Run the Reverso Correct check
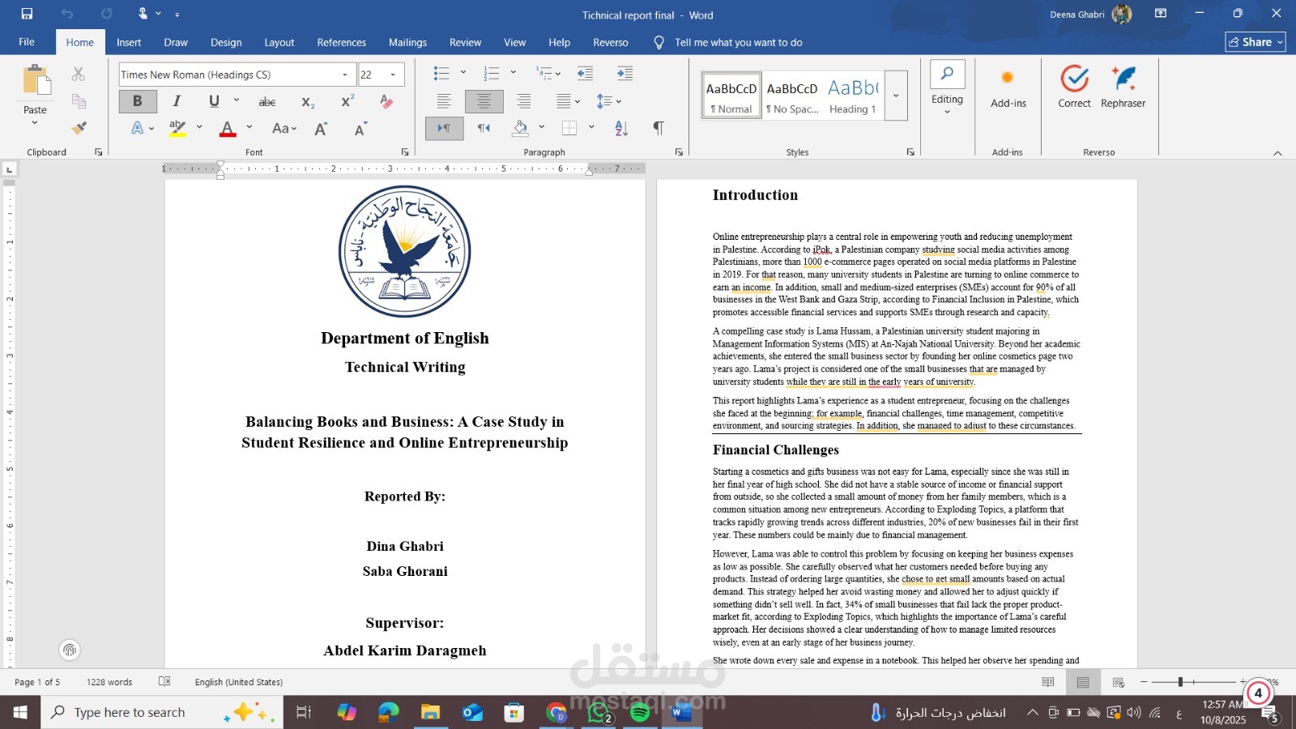The image size is (1296, 729). point(1074,87)
